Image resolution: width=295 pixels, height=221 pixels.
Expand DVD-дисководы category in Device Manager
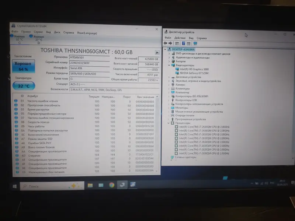click(x=169, y=53)
